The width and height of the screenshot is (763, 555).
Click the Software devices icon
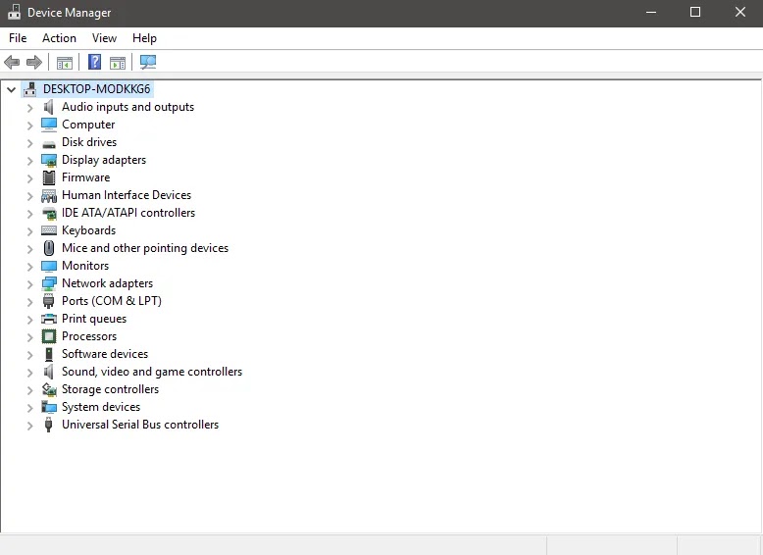point(49,354)
